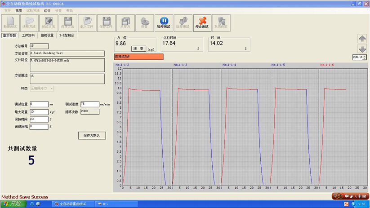Image resolution: width=370 pixels, height=208 pixels.
Task: Switch to the X-Y控制台 tab
Action: tap(67, 35)
